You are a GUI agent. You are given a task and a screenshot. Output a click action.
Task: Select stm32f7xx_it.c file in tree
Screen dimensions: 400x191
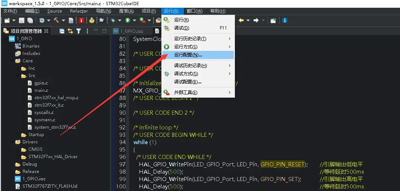point(49,105)
